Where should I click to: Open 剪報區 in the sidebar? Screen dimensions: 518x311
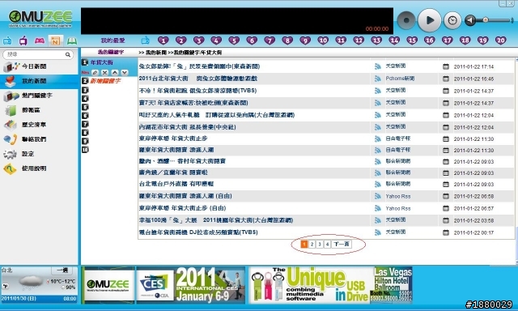tap(40, 110)
